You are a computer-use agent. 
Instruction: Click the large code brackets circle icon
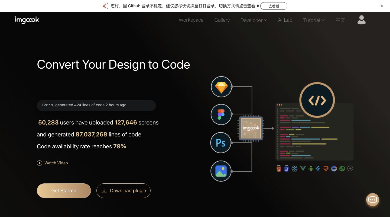[x=317, y=100]
